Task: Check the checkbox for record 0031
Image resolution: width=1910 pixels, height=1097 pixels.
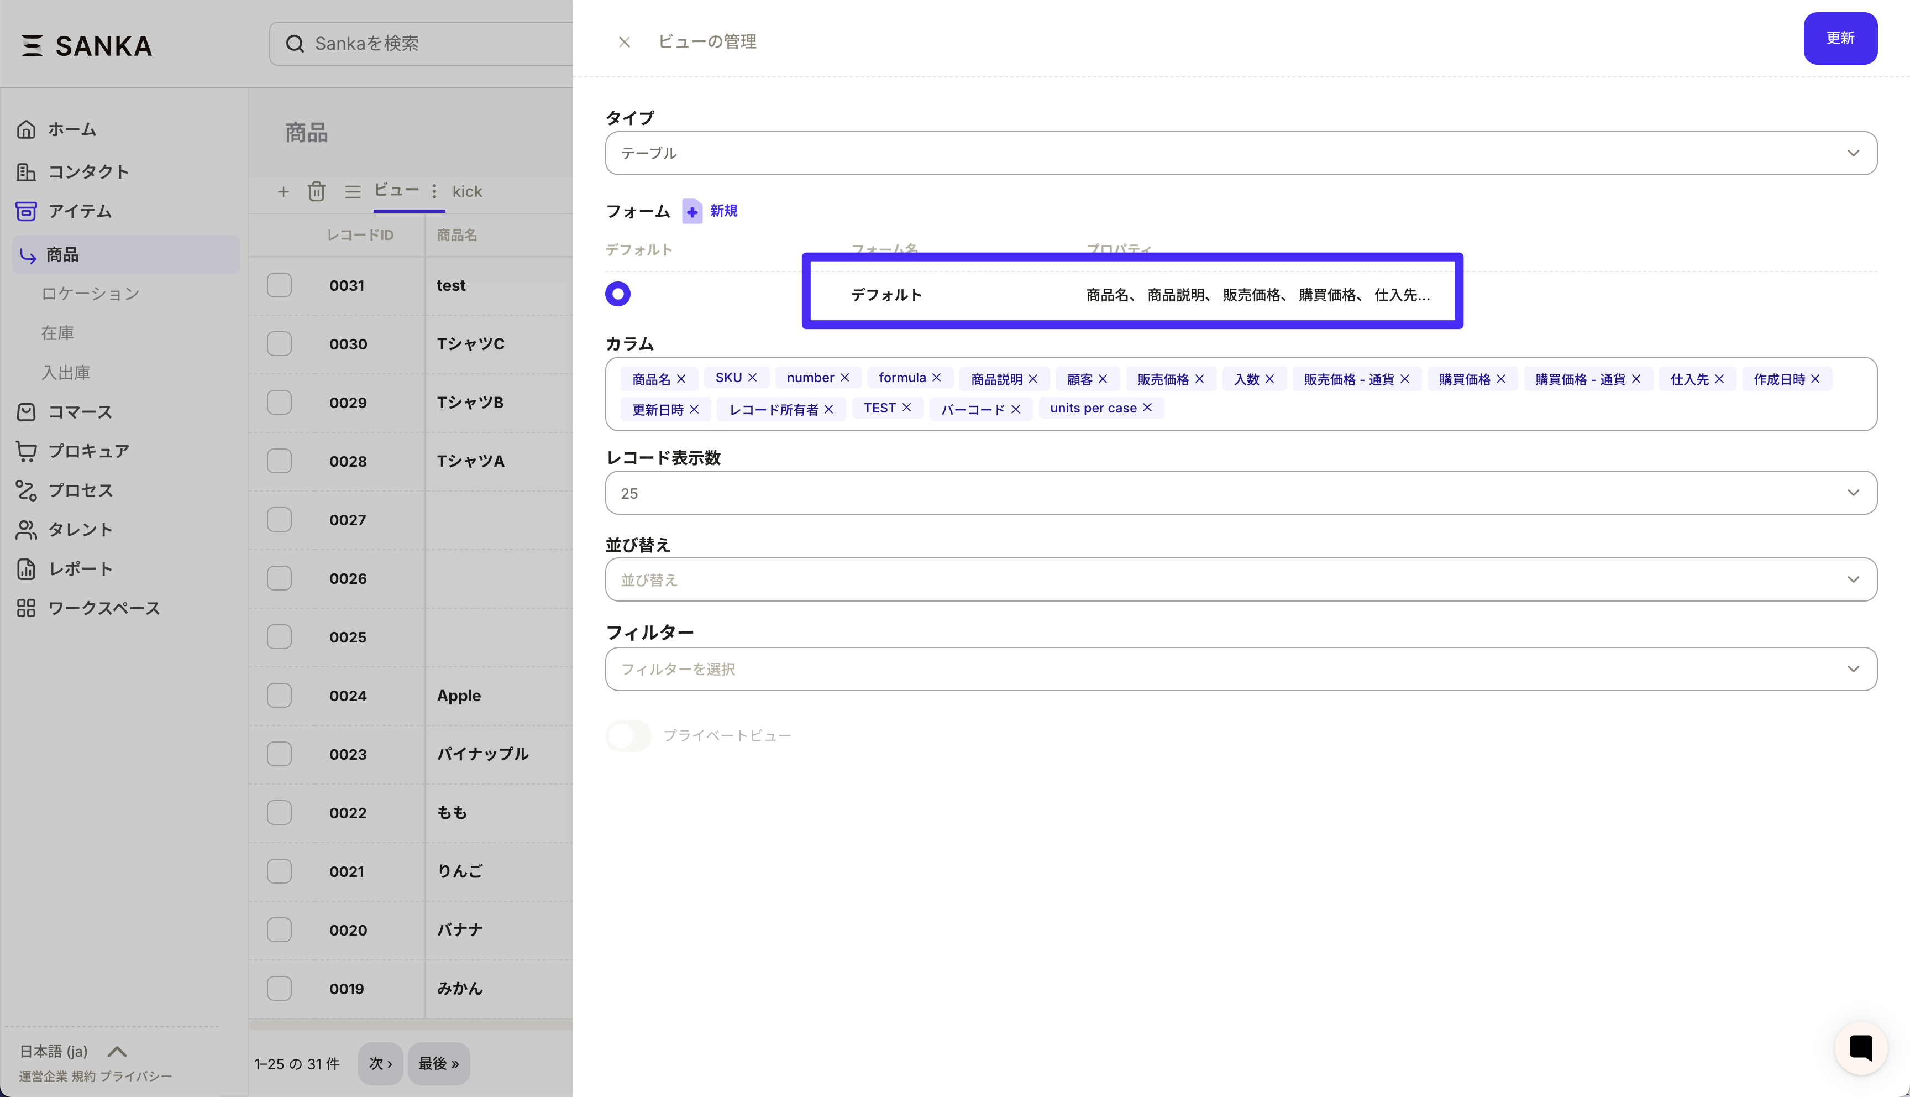Action: [x=279, y=285]
